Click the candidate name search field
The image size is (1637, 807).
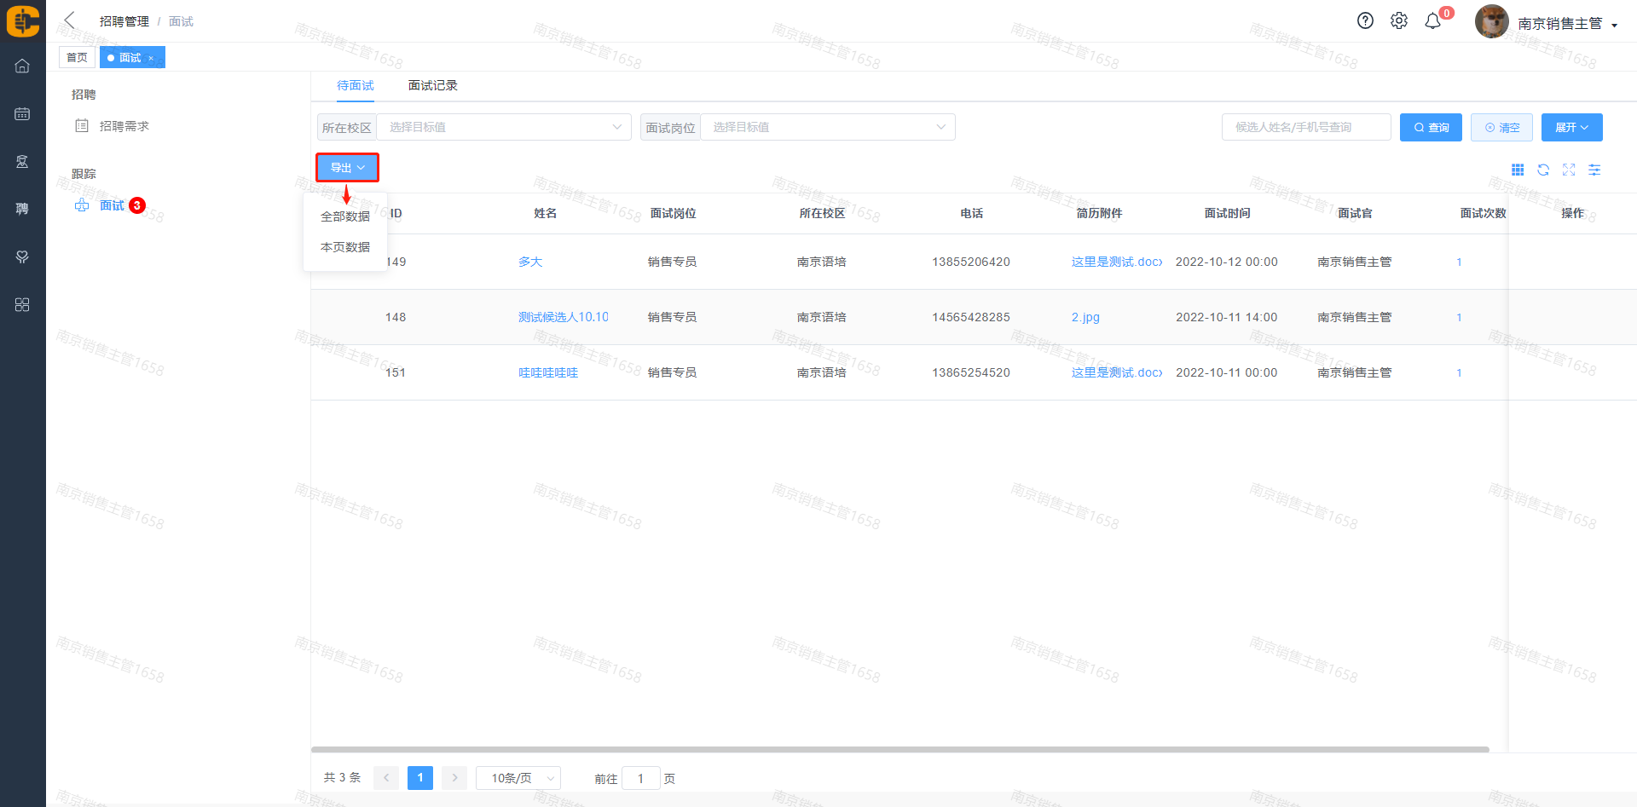tap(1305, 127)
